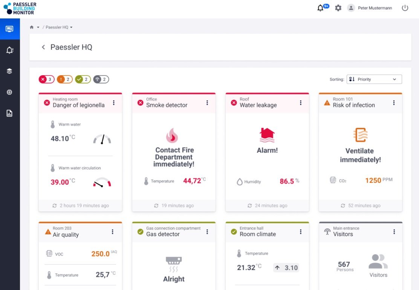
Task: Click the power logout icon
Action: click(x=405, y=8)
